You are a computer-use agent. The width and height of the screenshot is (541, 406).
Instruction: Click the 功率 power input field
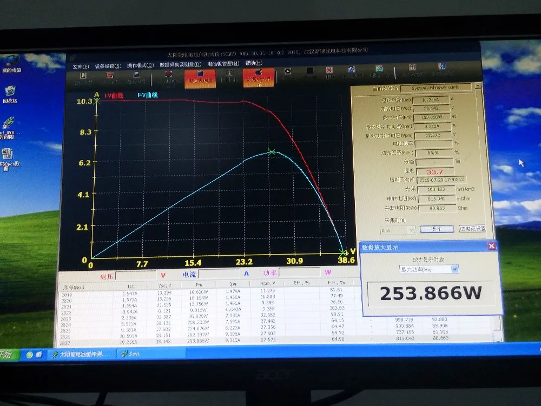(x=299, y=272)
